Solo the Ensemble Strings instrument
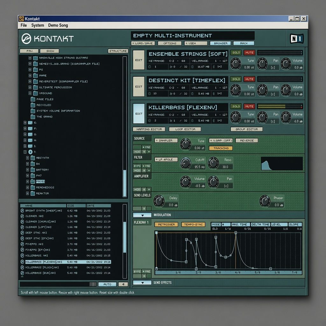This screenshot has height=326, width=326. [x=236, y=53]
